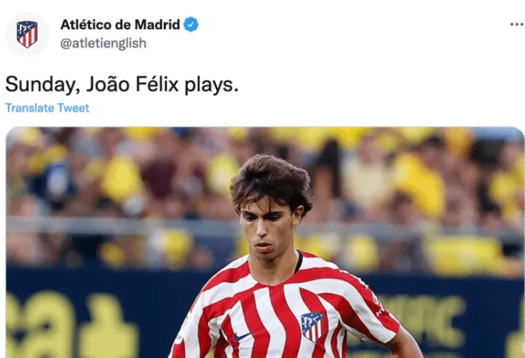Viewport: 525px width, 358px height.
Task: Click the Translate Tweet link
Action: click(47, 108)
